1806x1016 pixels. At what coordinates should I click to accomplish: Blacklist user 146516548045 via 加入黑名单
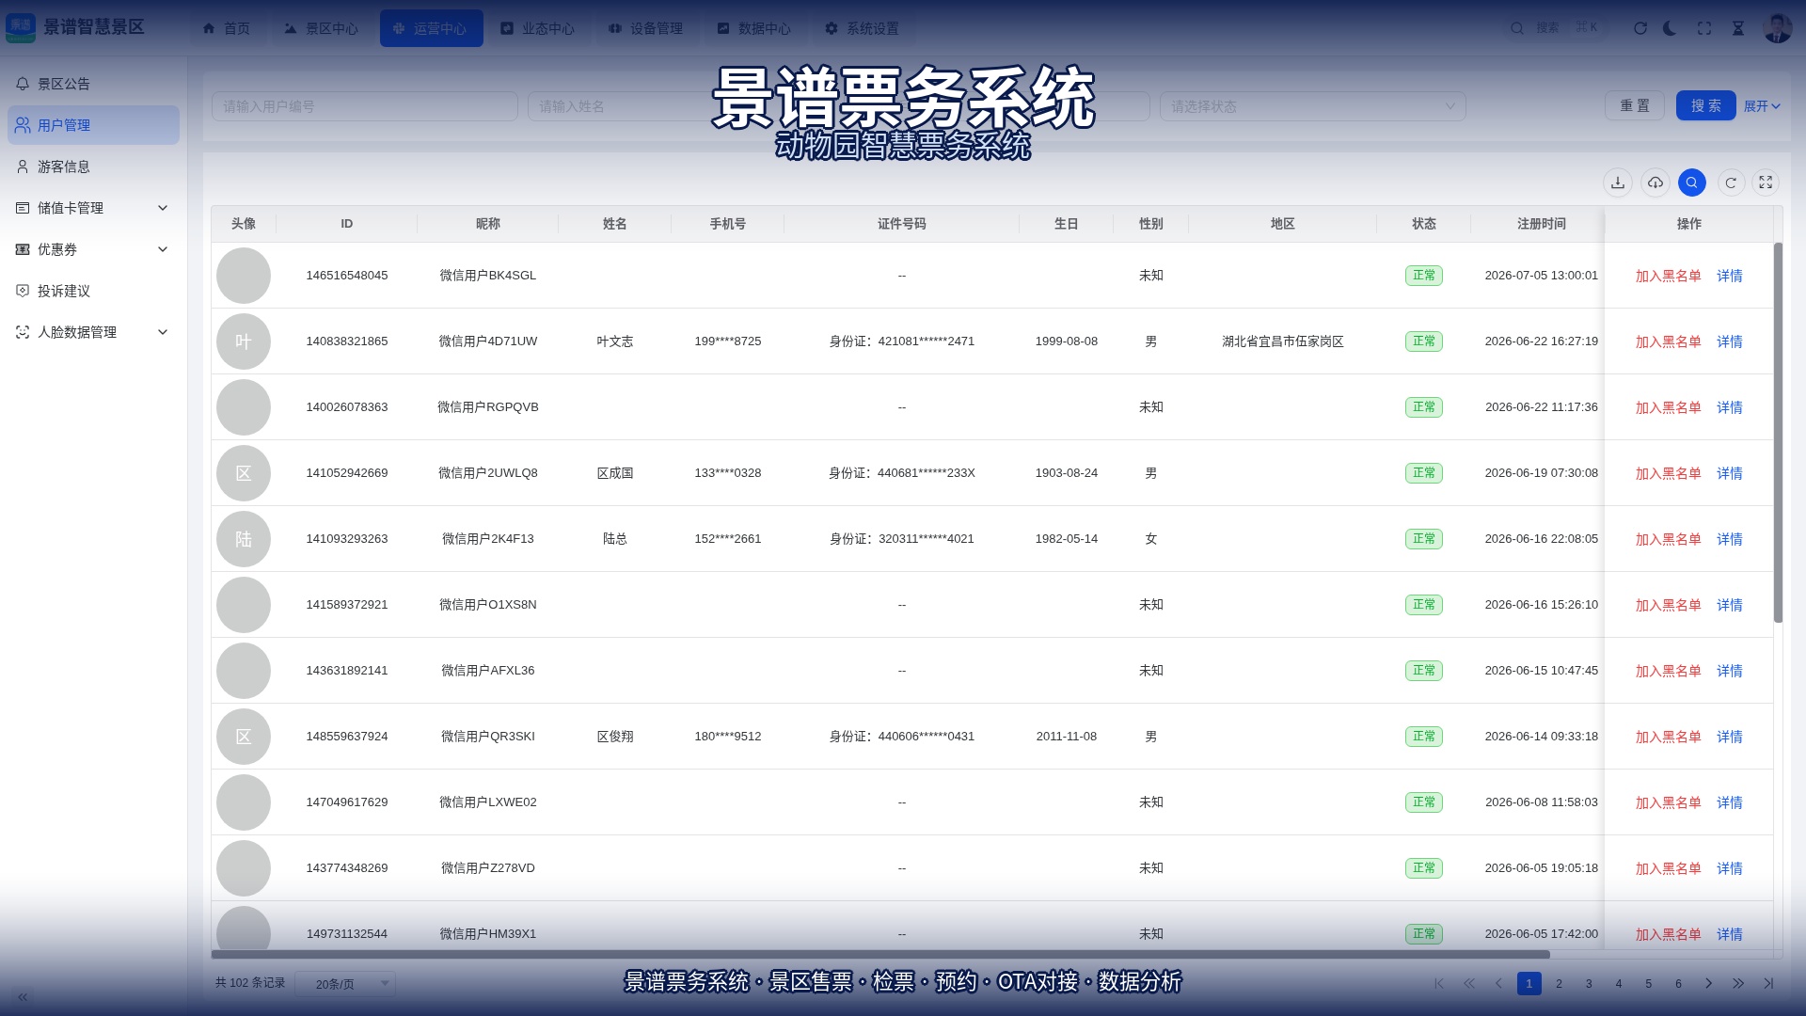[1668, 276]
